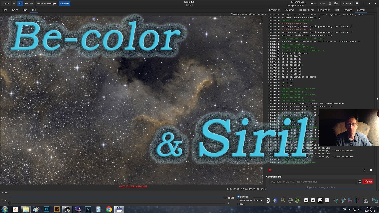This screenshot has height=213, width=379.
Task: Click the redo arrow icon
Action: 32,4
